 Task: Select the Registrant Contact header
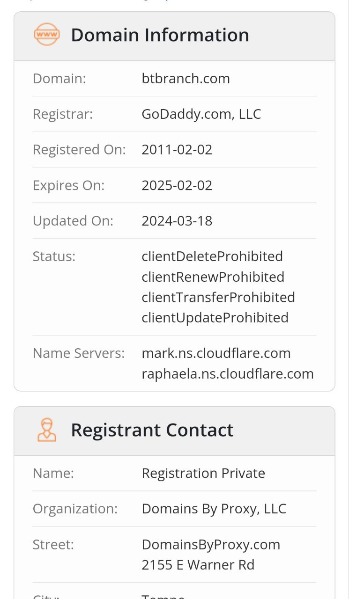(x=152, y=430)
